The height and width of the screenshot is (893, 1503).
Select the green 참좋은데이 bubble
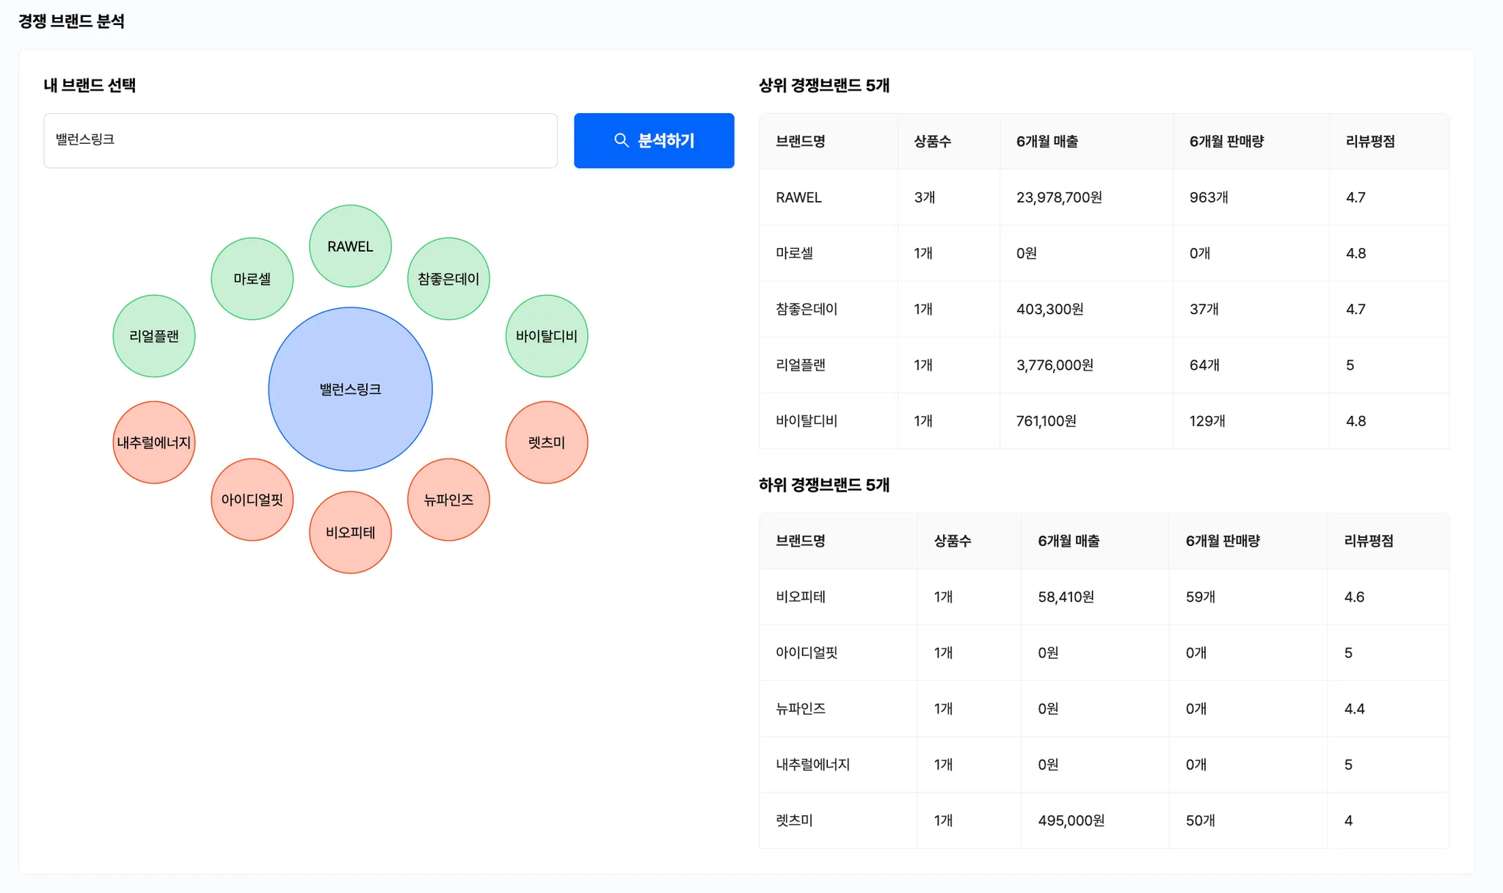click(448, 279)
